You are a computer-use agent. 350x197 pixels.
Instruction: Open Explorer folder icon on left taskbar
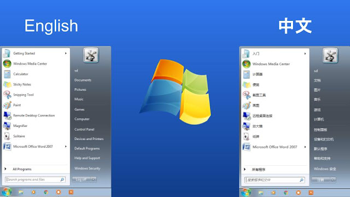pyautogui.click(x=21, y=192)
